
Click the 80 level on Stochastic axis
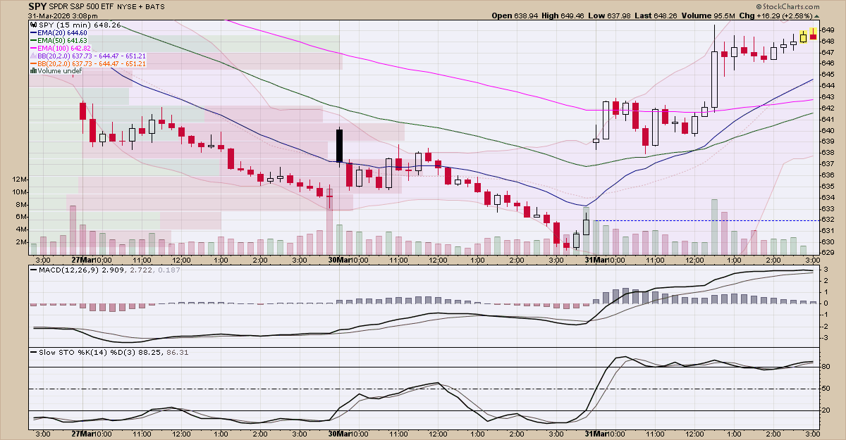[826, 367]
